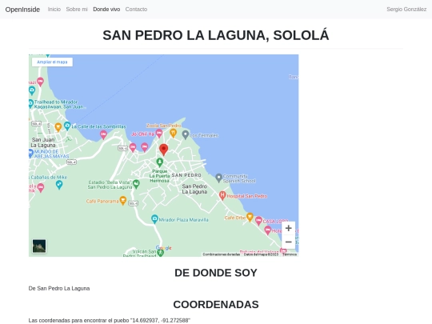Image resolution: width=432 pixels, height=324 pixels.
Task: Click the text De San Pedro La Laguna
Action: [x=59, y=289]
